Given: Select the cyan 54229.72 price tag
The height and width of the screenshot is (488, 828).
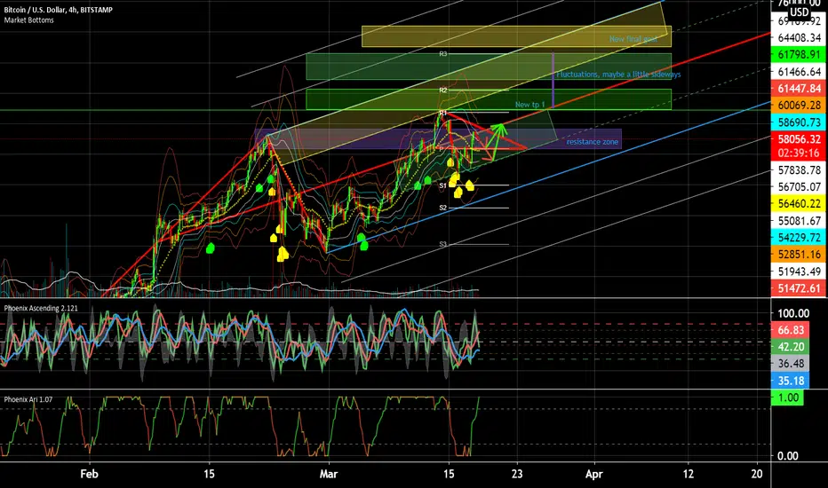Looking at the screenshot, I should 799,238.
